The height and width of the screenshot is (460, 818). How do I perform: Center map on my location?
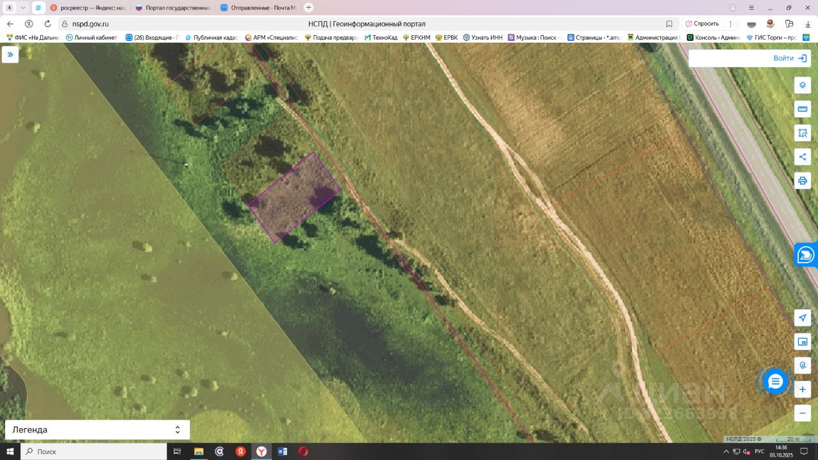click(x=803, y=318)
